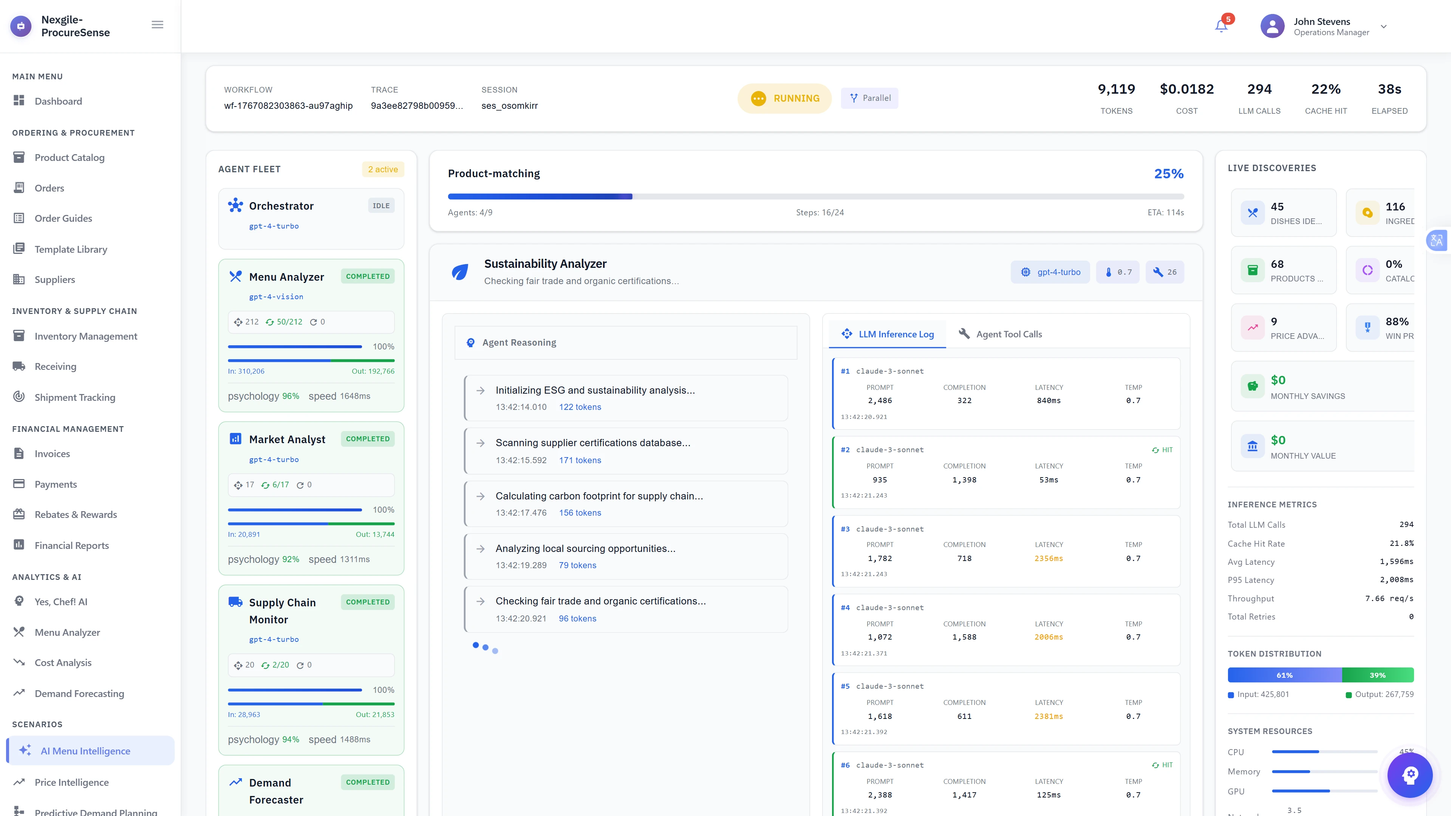Expand the Demand Forecaster agent card
The image size is (1451, 816).
tap(311, 791)
